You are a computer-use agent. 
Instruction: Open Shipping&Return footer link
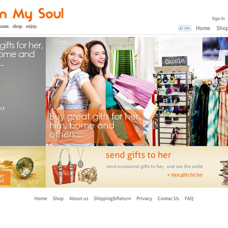point(112,198)
